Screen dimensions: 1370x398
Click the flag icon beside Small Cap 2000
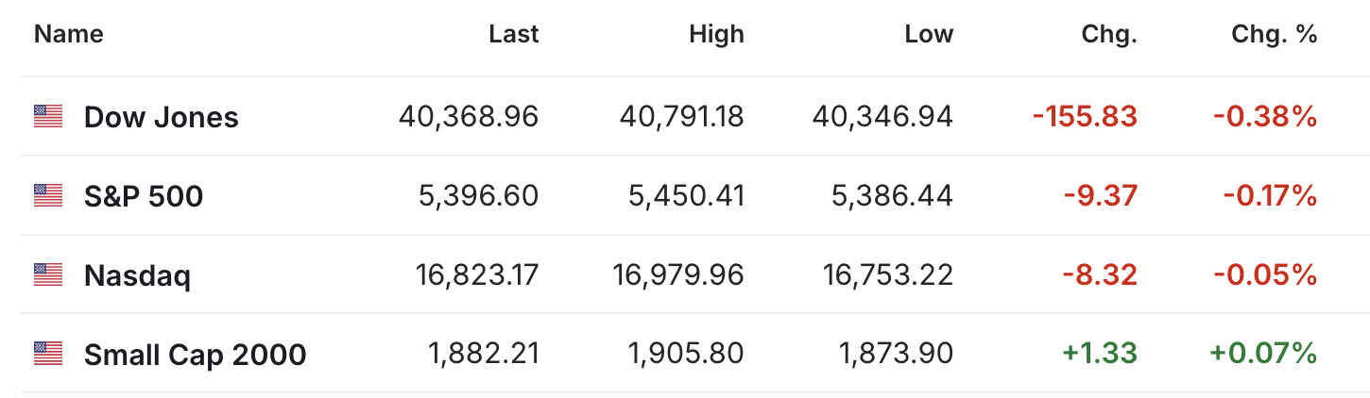point(47,355)
